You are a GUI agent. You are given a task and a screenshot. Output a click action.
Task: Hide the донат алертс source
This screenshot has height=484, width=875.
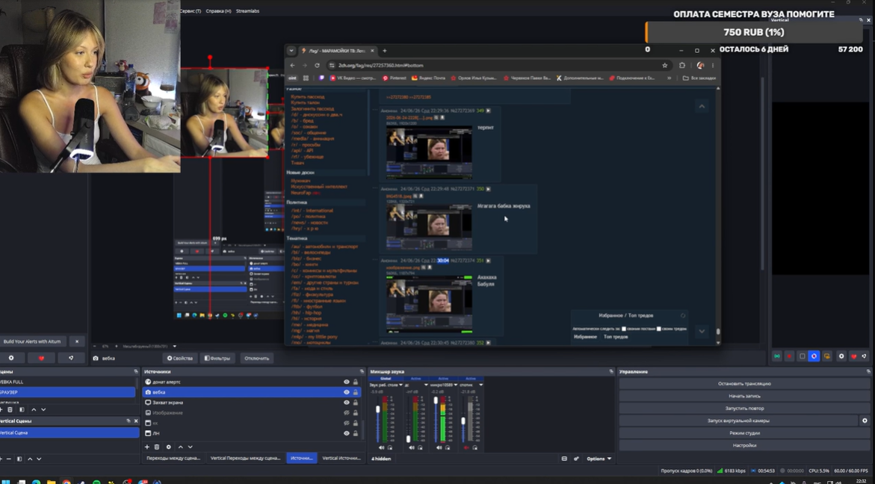(346, 382)
